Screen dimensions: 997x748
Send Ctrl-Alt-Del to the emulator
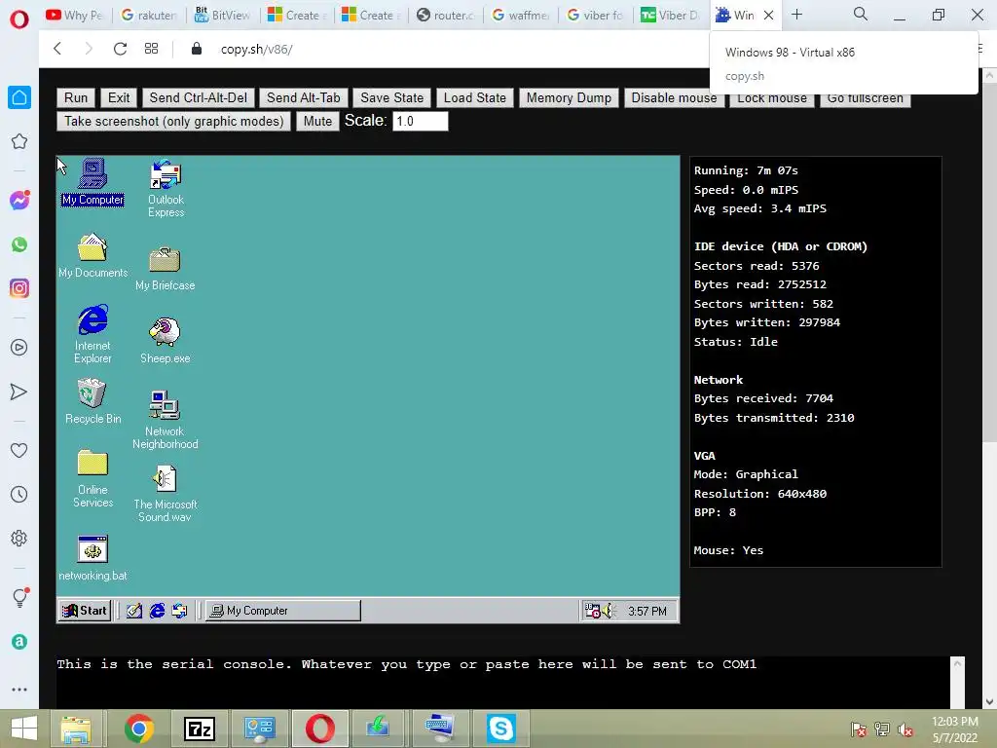[x=199, y=97]
